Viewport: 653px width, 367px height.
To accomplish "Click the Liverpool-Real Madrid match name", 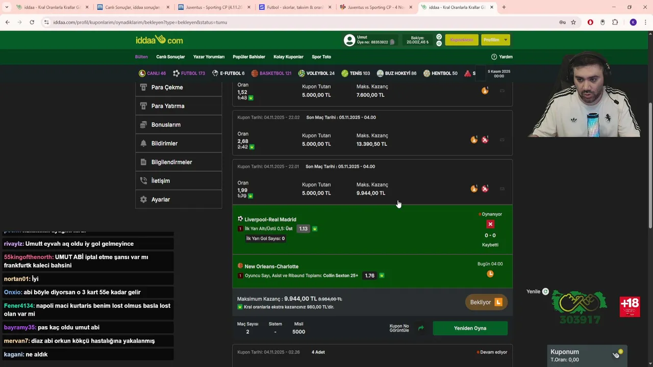I will 270,220.
